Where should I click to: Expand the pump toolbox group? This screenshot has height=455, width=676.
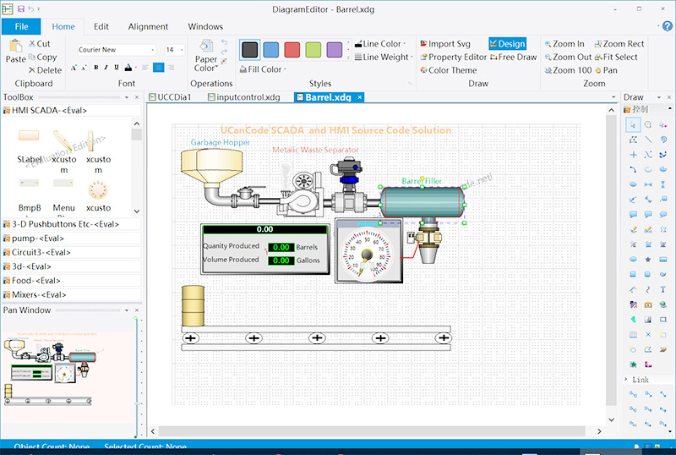click(x=71, y=238)
